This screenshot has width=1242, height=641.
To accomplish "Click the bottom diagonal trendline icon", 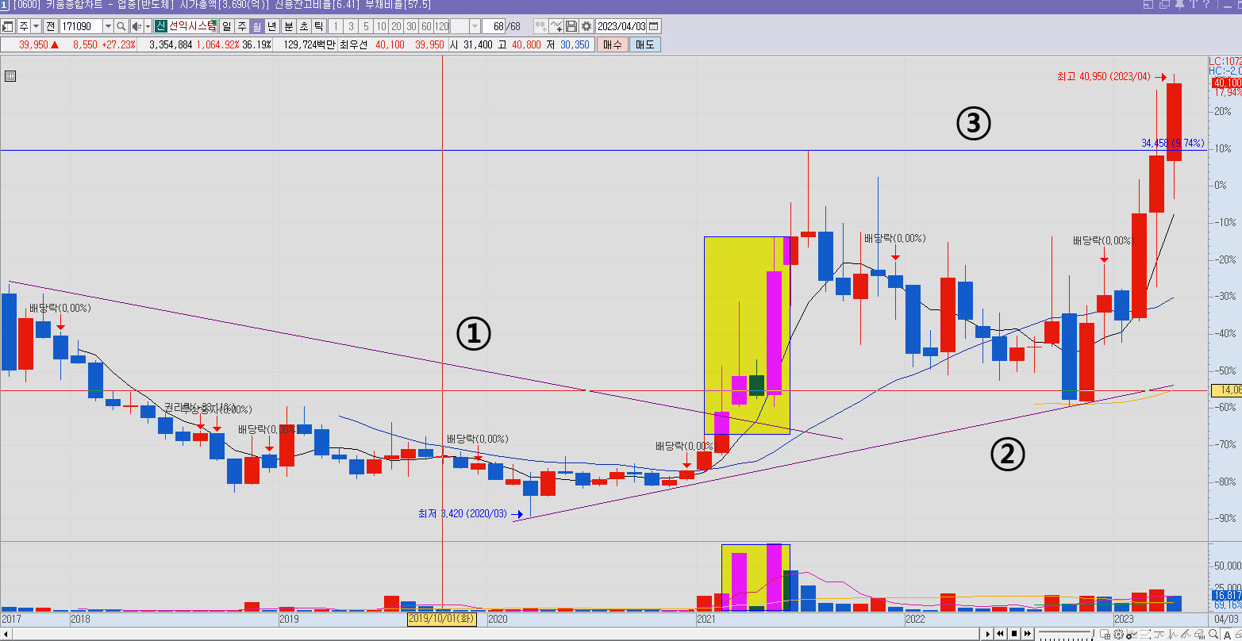I will point(1186,634).
